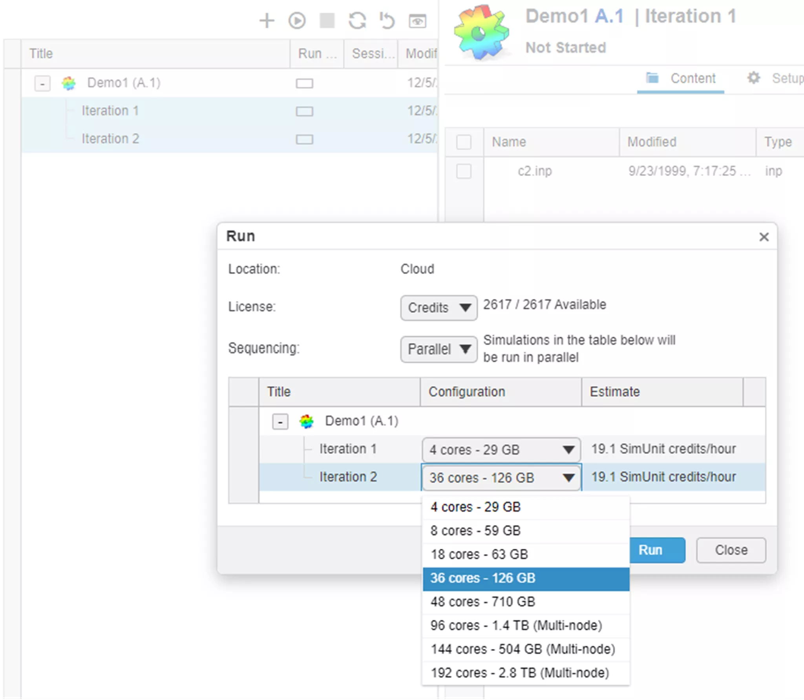Switch to the Setup tab
804x700 pixels.
click(x=775, y=79)
